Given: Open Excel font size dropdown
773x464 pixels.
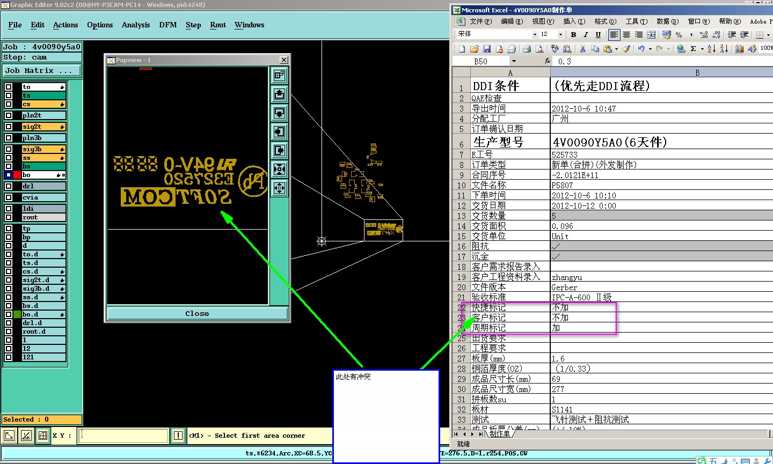Looking at the screenshot, I should click(560, 34).
